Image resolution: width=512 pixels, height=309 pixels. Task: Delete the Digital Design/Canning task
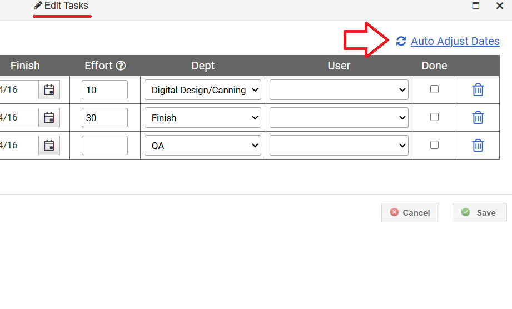478,89
